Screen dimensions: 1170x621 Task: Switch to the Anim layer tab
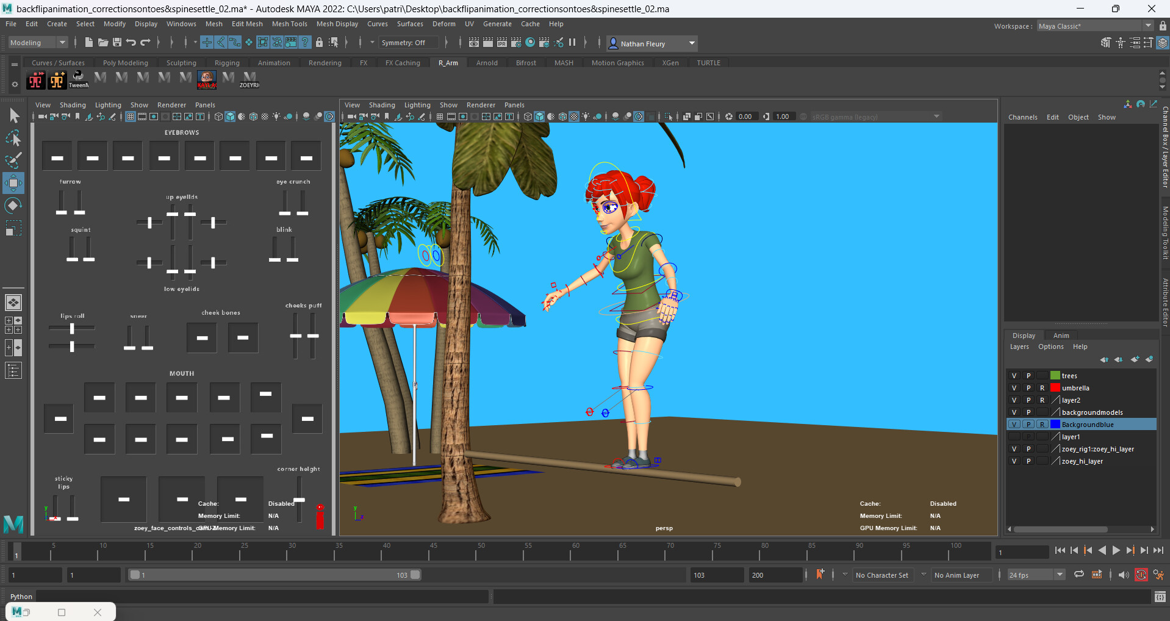[x=1061, y=336]
